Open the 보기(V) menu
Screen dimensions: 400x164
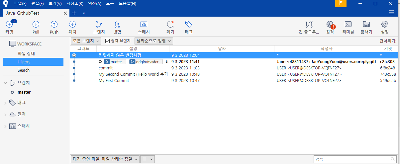click(55, 3)
